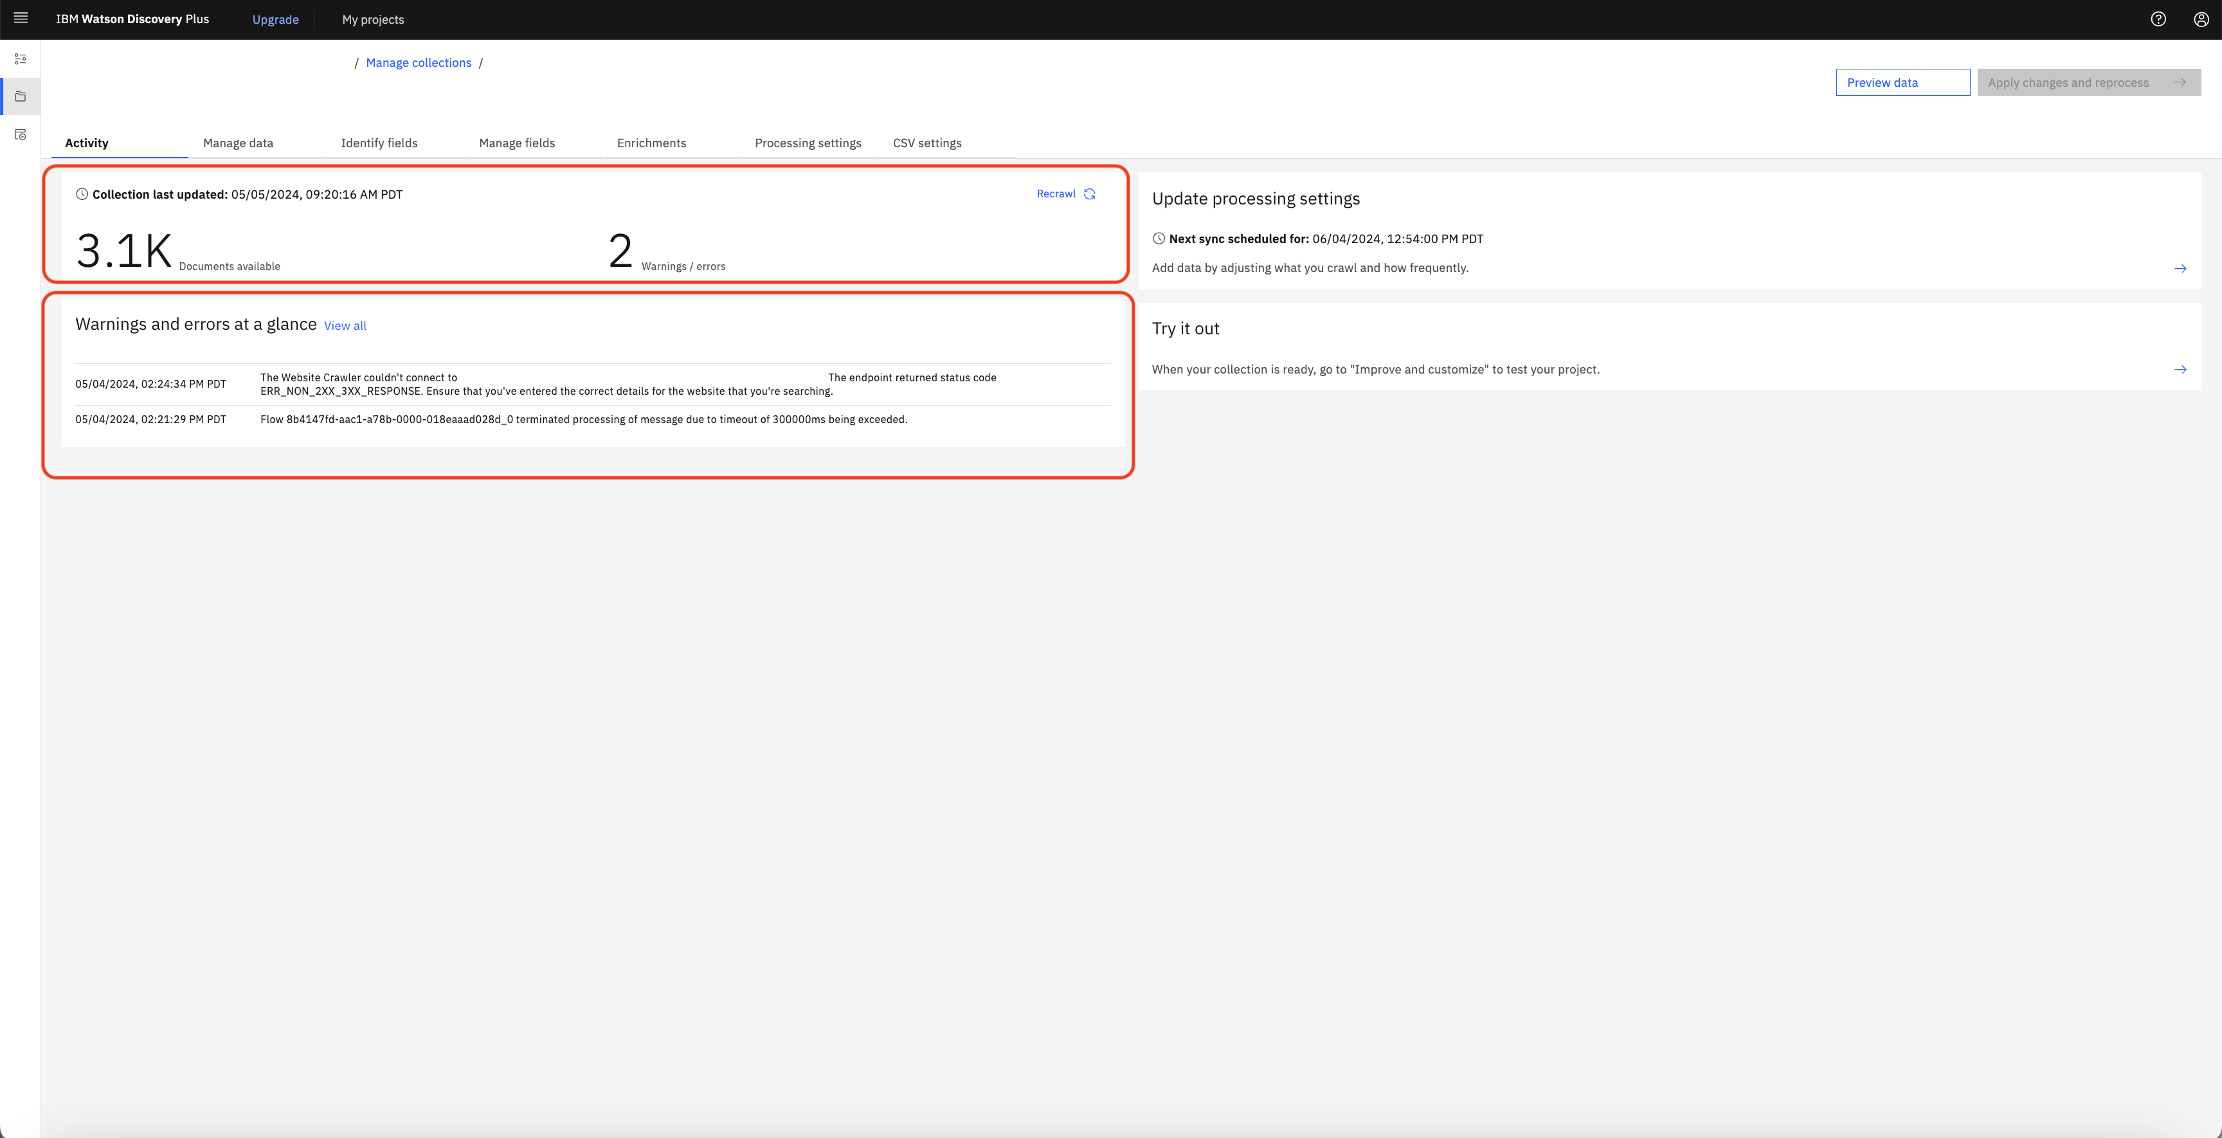Click arrow in Try it out card
The image size is (2222, 1138).
(x=2180, y=369)
